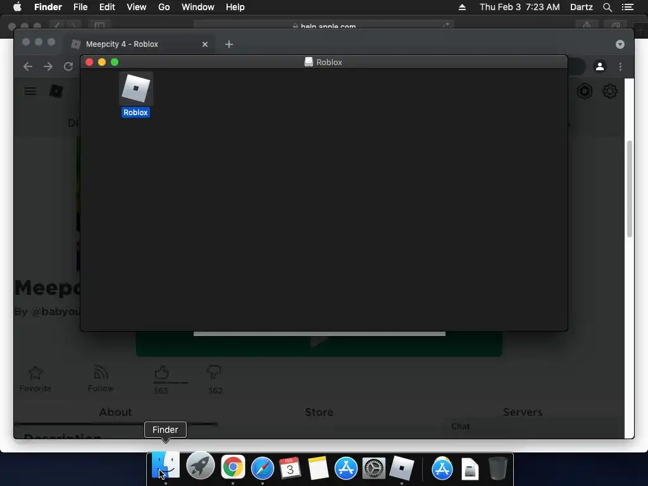Open Chrome tab search dropdown arrow

[x=620, y=44]
